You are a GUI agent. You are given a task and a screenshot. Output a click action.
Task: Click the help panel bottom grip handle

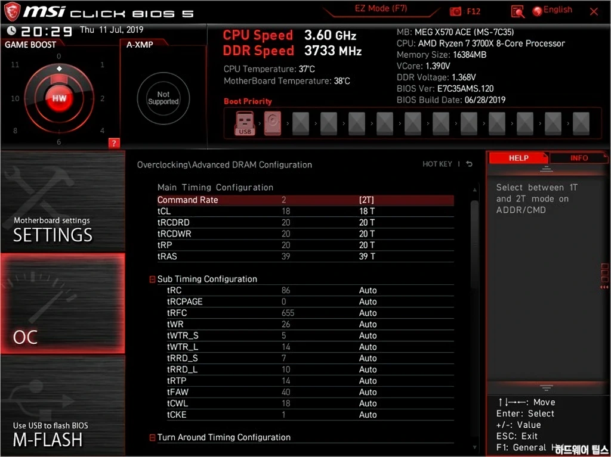[546, 388]
